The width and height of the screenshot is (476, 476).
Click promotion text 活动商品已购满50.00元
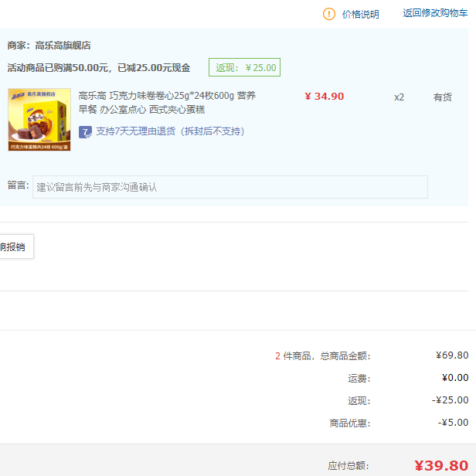click(58, 68)
